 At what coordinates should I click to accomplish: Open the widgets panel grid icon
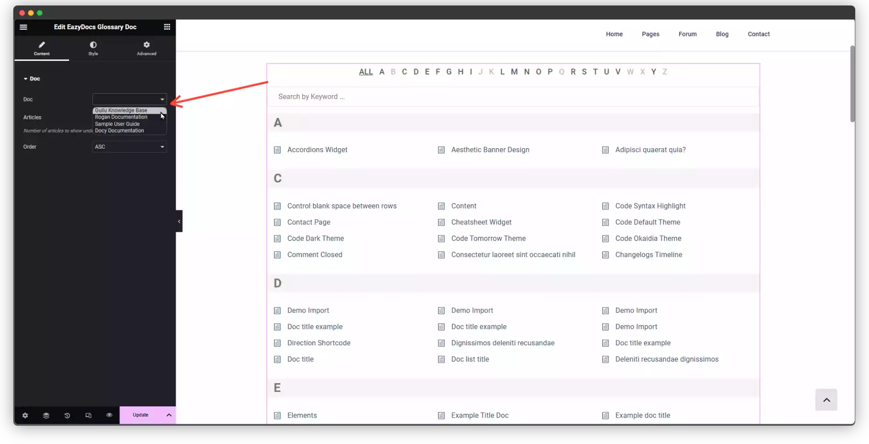pyautogui.click(x=167, y=27)
